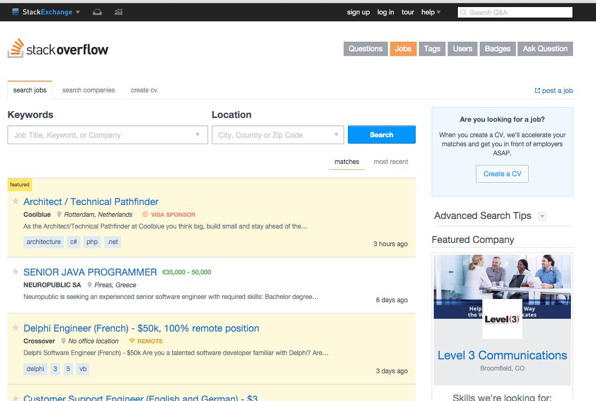Star the Architect / Technical Pathfinder job
This screenshot has height=401, width=596.
pyautogui.click(x=15, y=201)
